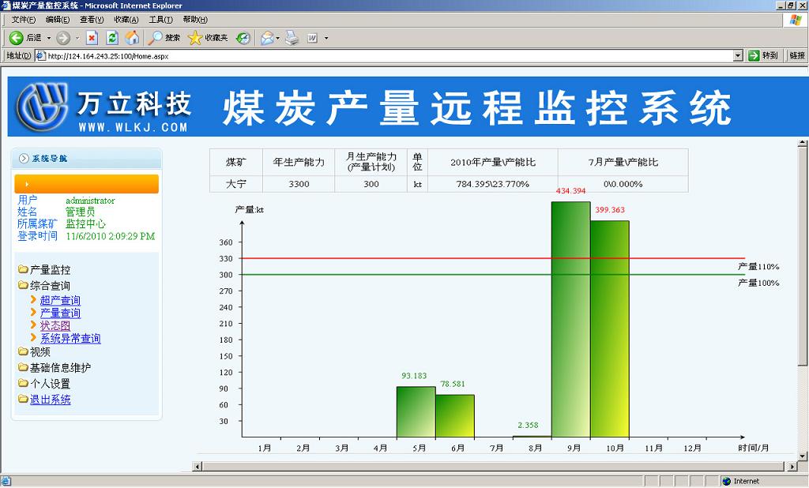Screen dimensions: 809x488
Task: Open the 超产查询 link
Action: tap(60, 301)
